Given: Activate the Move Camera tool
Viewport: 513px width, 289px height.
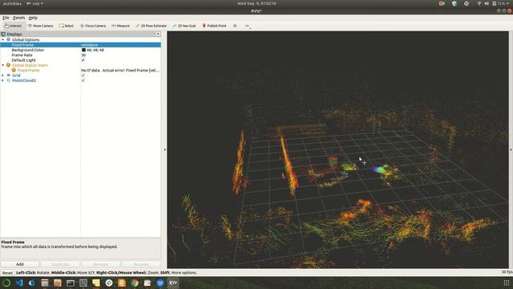Looking at the screenshot, I should click(40, 26).
